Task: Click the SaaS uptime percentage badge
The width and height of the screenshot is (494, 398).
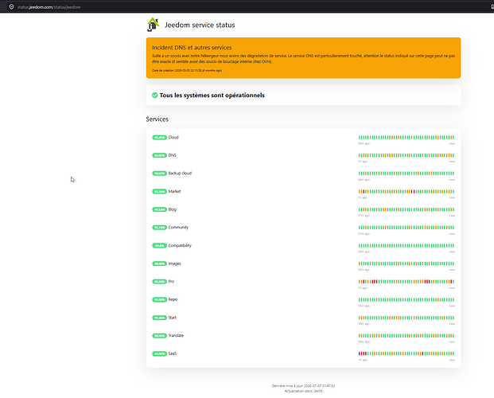Action: click(x=159, y=354)
